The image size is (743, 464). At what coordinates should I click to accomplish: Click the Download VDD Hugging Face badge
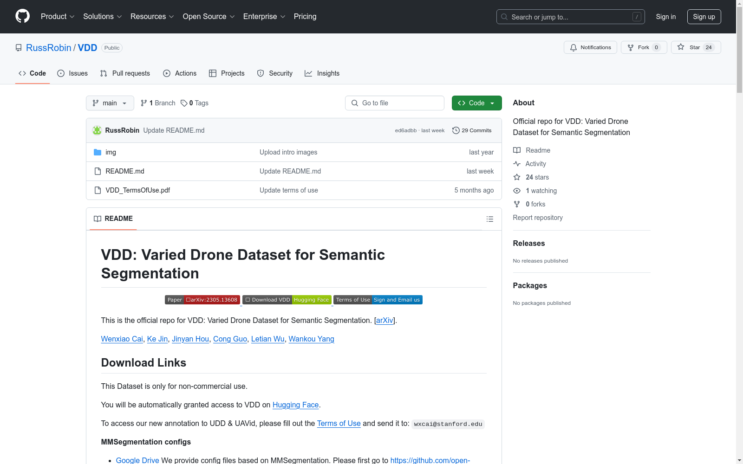point(287,300)
